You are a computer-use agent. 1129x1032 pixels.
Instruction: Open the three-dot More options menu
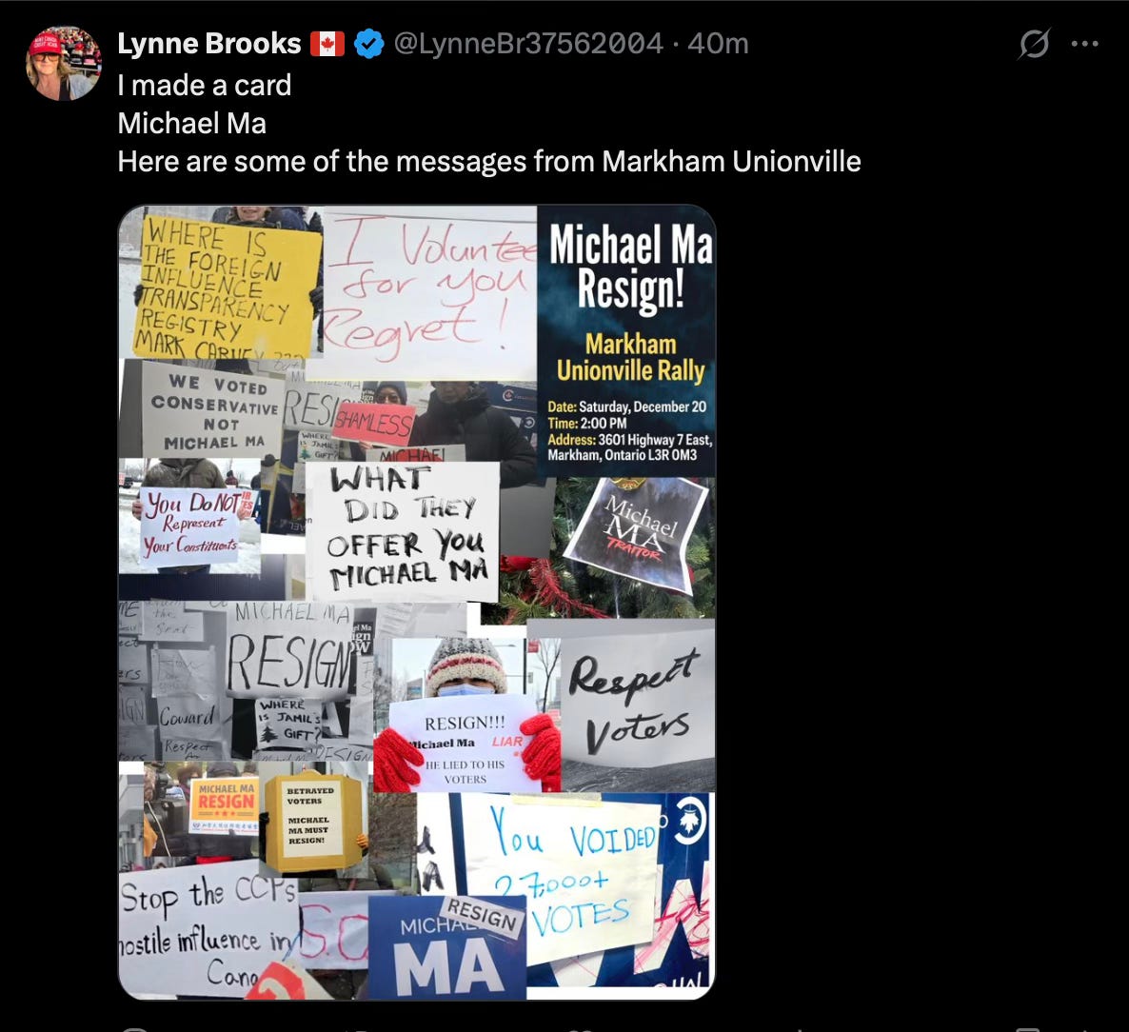(x=1084, y=44)
